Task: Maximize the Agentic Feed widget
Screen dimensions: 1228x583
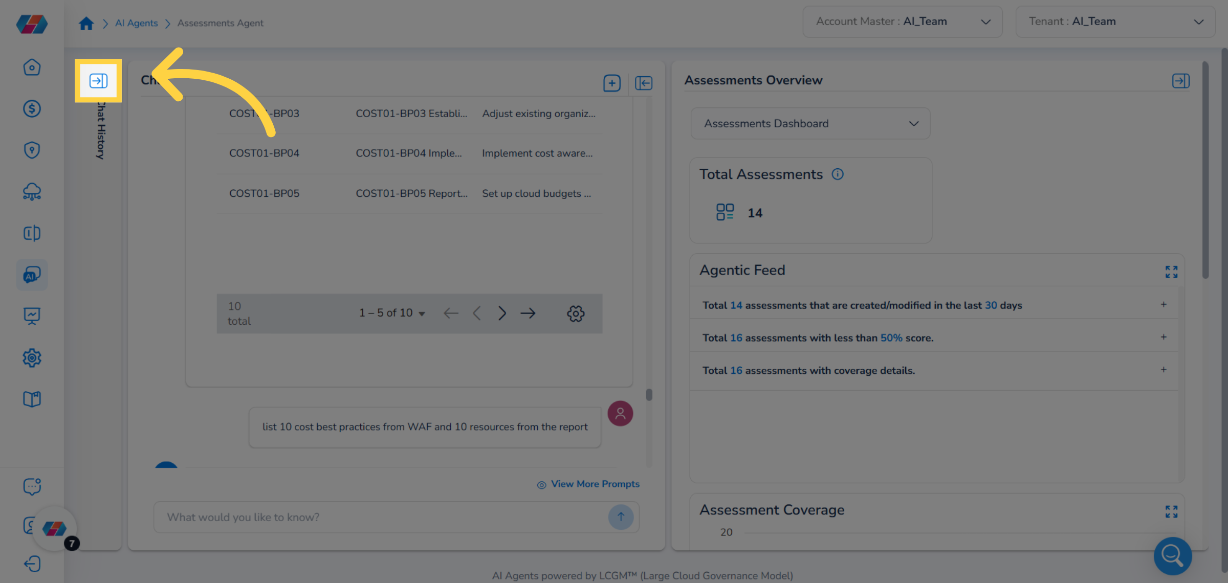Action: tap(1171, 272)
